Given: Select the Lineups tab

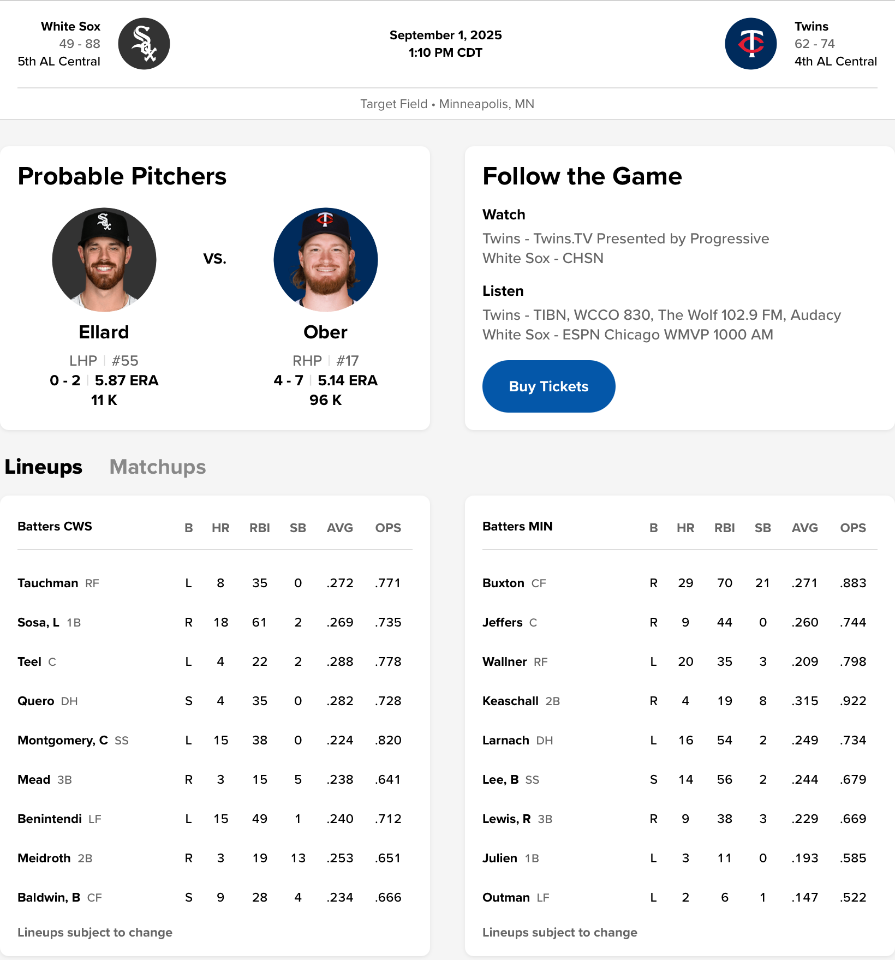Looking at the screenshot, I should click(44, 467).
